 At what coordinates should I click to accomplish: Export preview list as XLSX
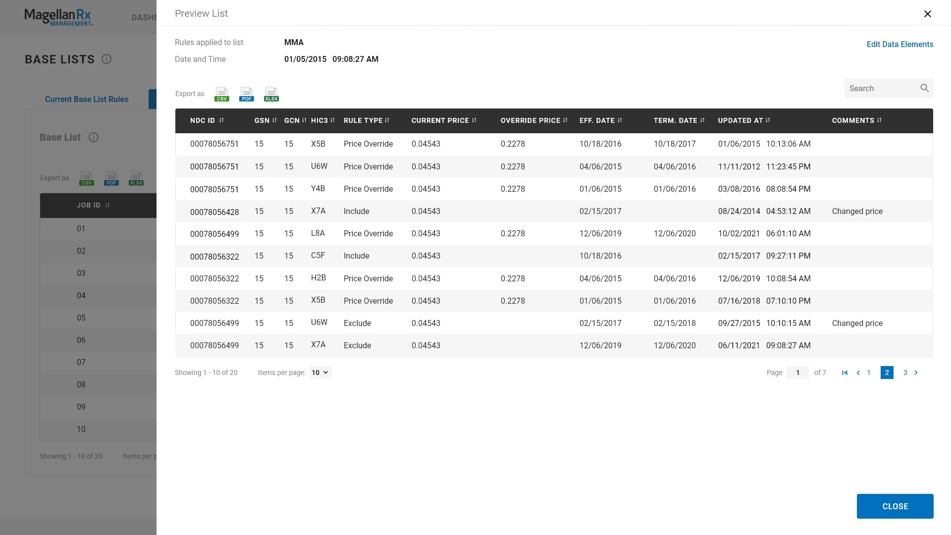tap(271, 94)
